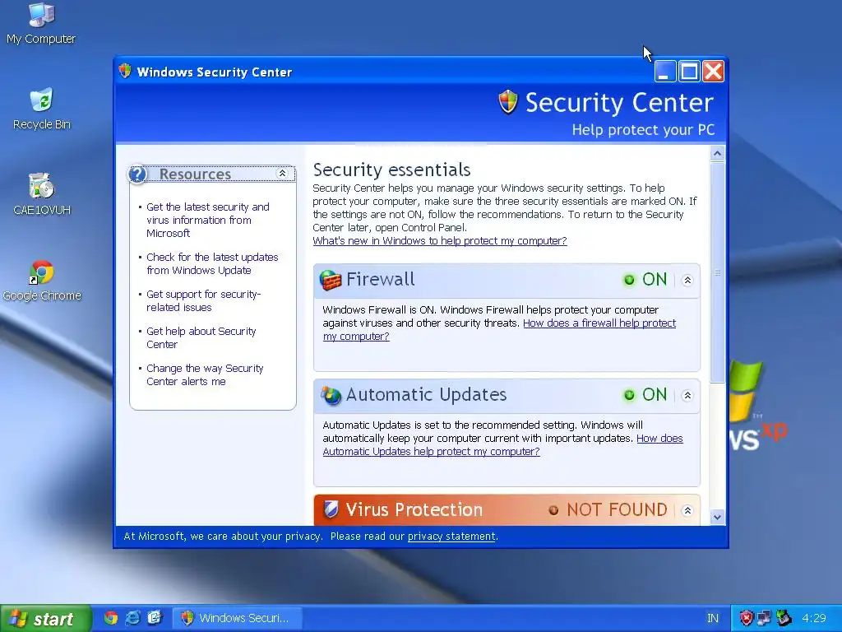Minimize the Windows Security Center window
The image size is (842, 632).
coord(664,71)
